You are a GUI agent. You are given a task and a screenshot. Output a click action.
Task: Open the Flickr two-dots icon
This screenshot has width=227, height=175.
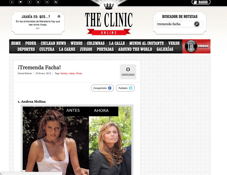(47, 2)
